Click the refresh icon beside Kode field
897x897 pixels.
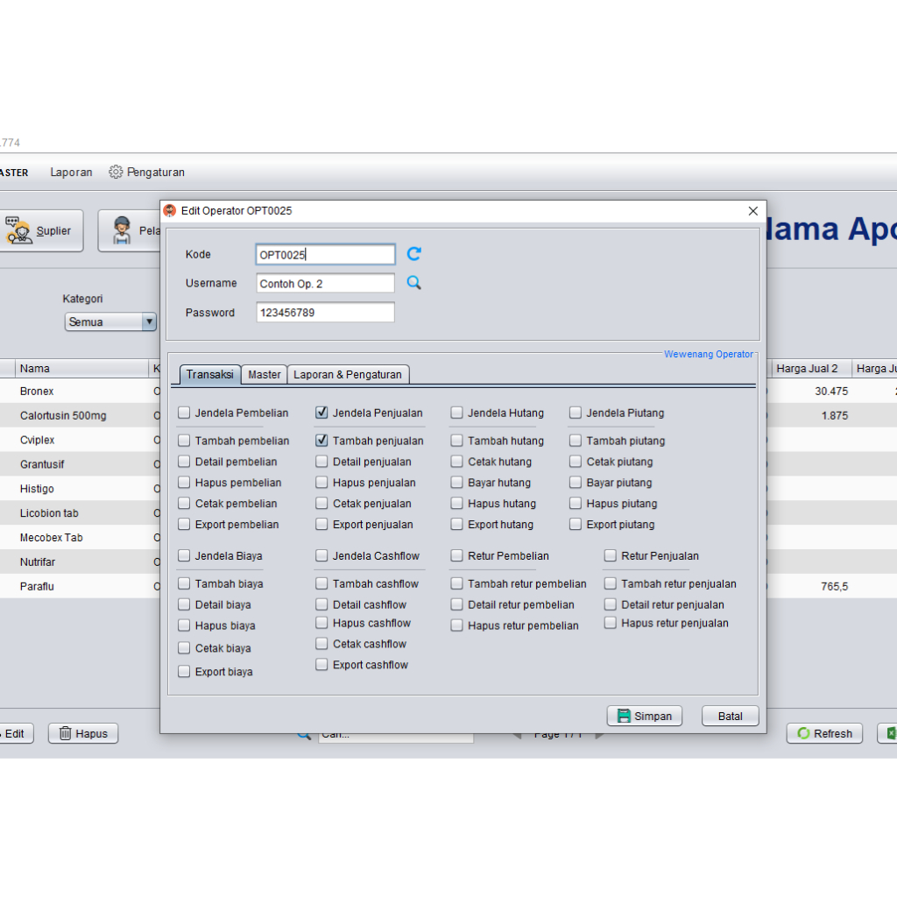pyautogui.click(x=414, y=254)
